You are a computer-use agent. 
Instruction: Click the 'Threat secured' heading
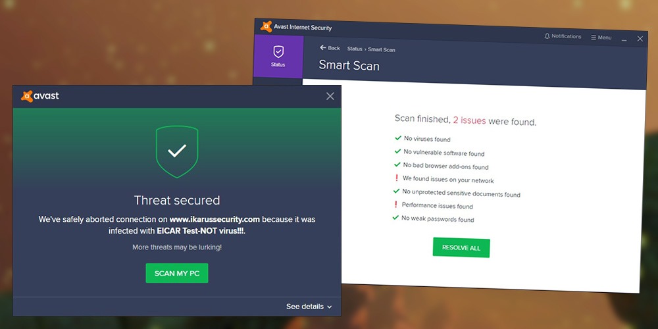click(176, 200)
